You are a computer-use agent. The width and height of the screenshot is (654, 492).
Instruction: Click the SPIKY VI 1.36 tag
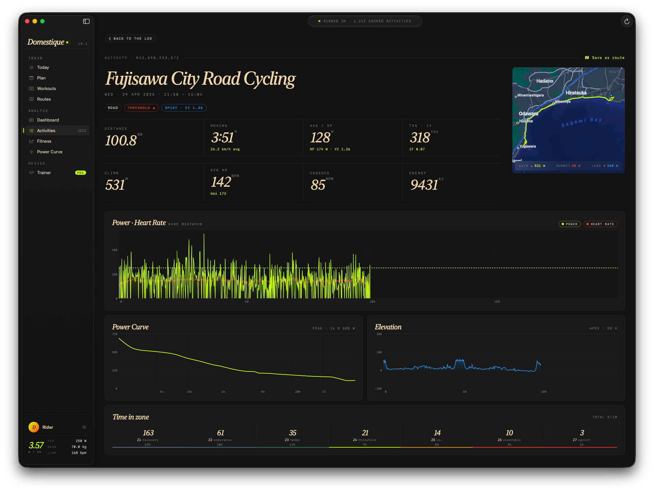pos(184,108)
